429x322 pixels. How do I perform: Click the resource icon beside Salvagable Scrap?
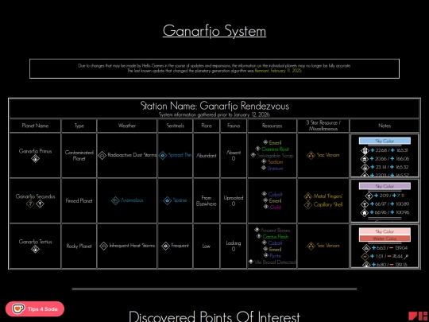click(253, 155)
